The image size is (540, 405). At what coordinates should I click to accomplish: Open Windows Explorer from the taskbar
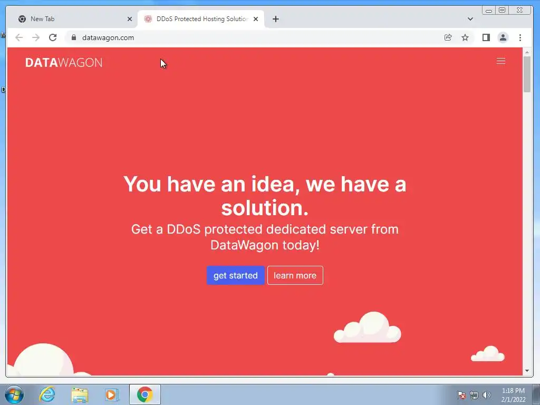pyautogui.click(x=80, y=394)
